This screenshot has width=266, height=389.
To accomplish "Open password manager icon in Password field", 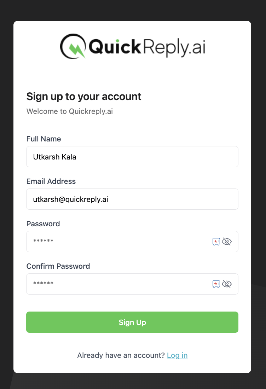I will pos(216,242).
